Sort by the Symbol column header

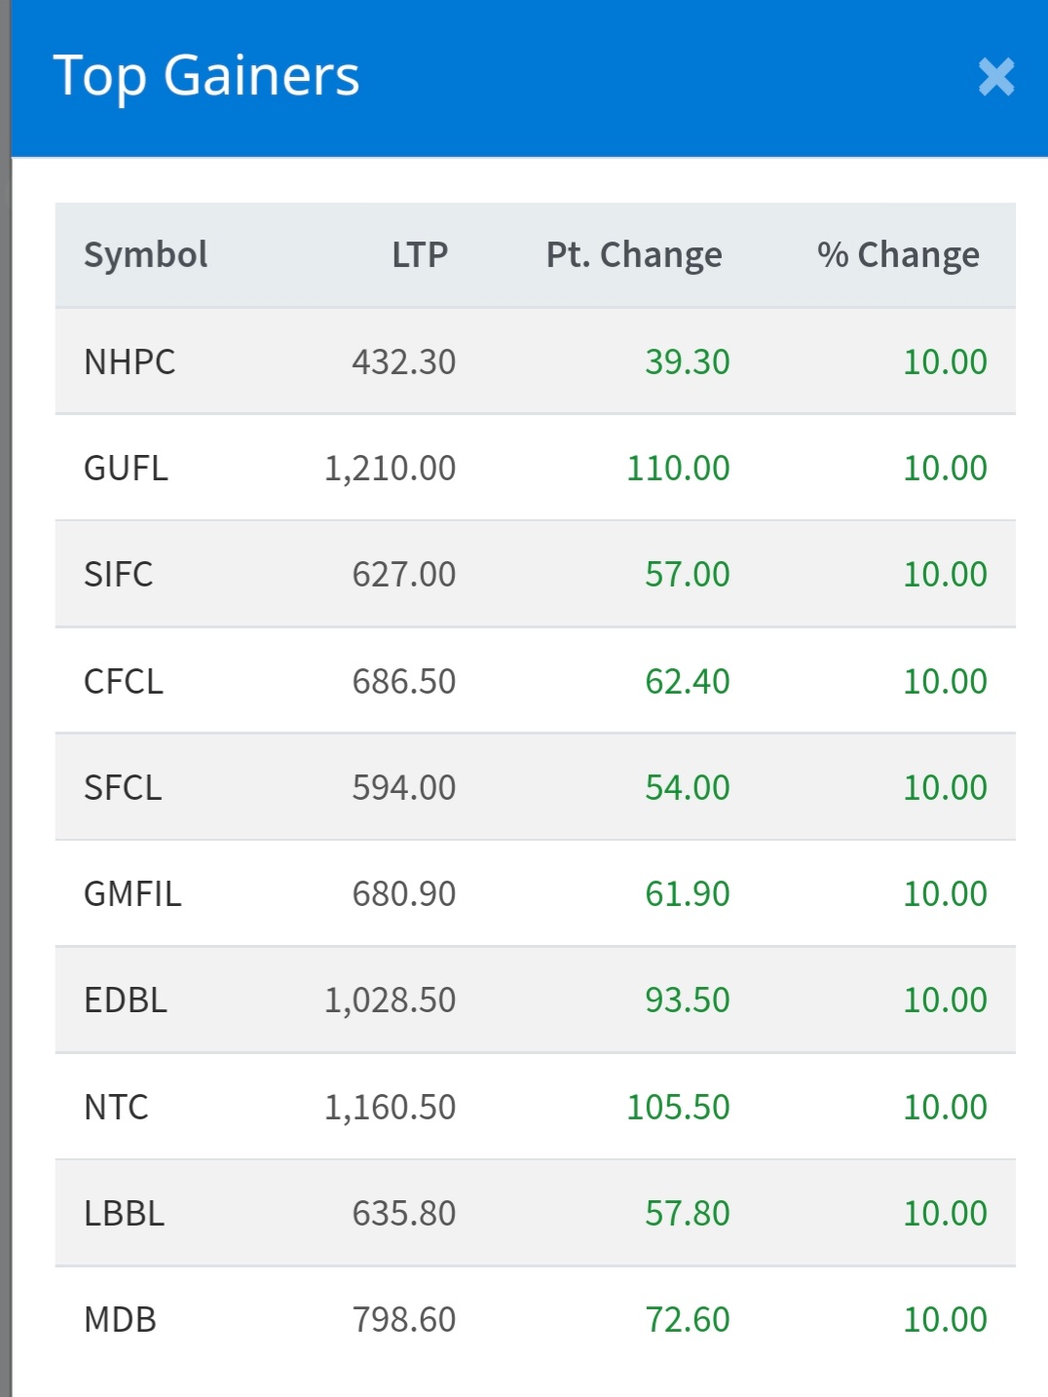[146, 255]
